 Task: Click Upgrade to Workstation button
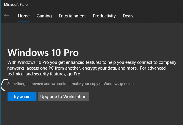tap(63, 96)
